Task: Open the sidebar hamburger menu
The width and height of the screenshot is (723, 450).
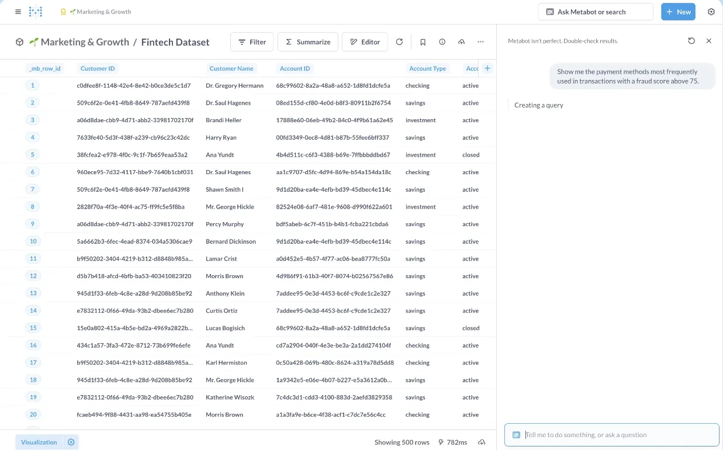Action: pos(18,12)
